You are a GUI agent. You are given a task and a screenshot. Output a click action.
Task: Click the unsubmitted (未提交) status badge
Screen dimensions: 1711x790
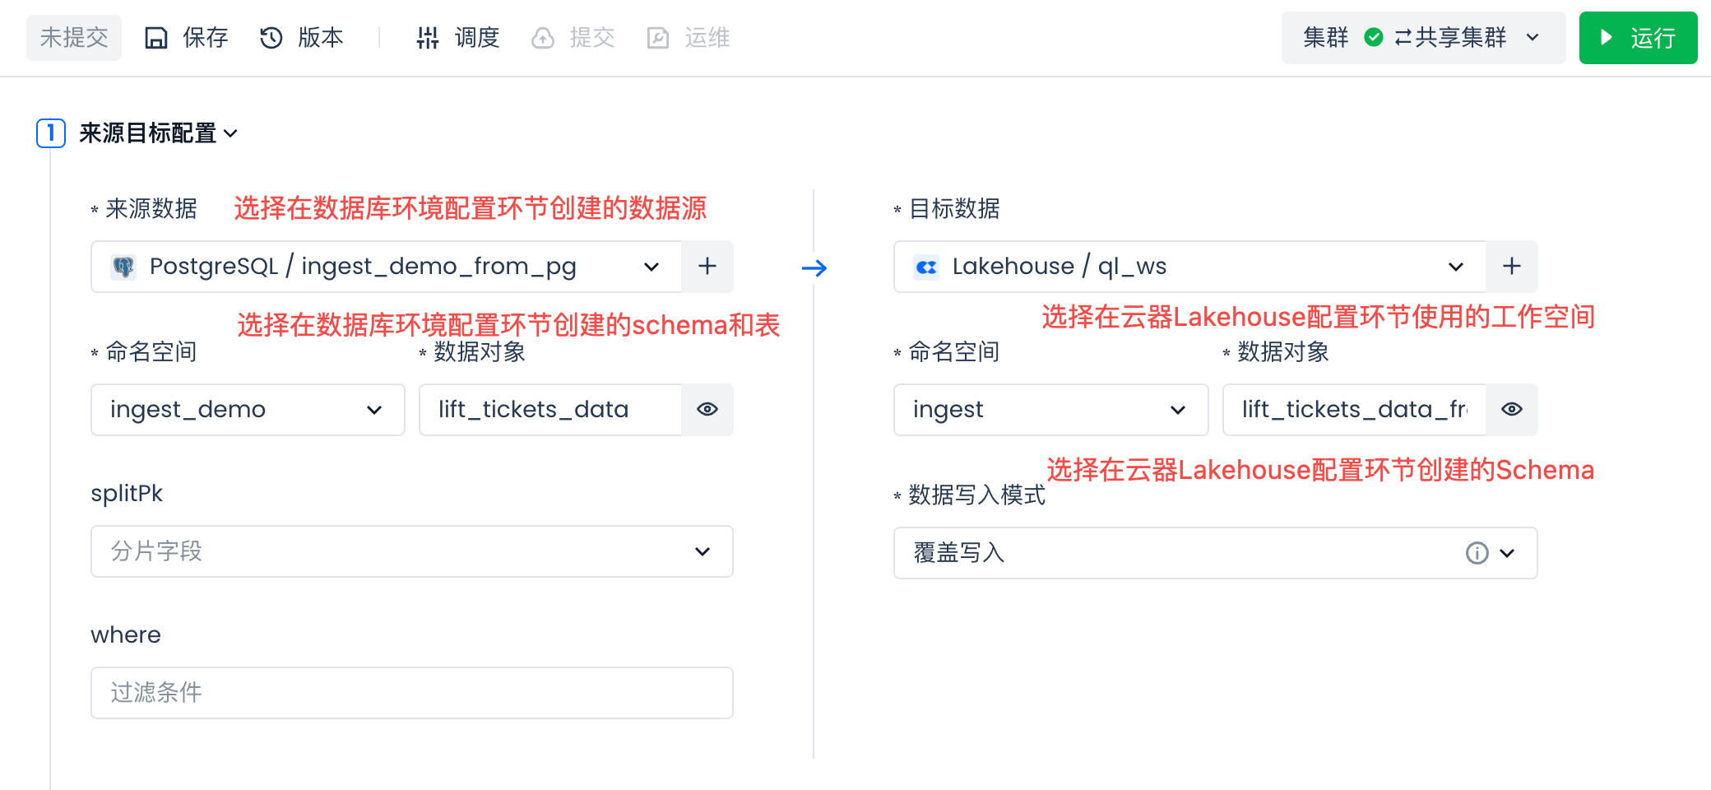pos(74,38)
